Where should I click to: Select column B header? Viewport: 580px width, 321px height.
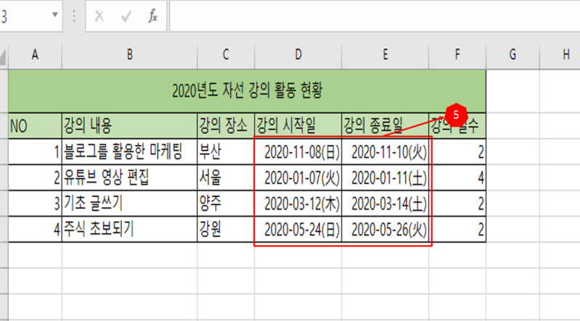coord(130,55)
